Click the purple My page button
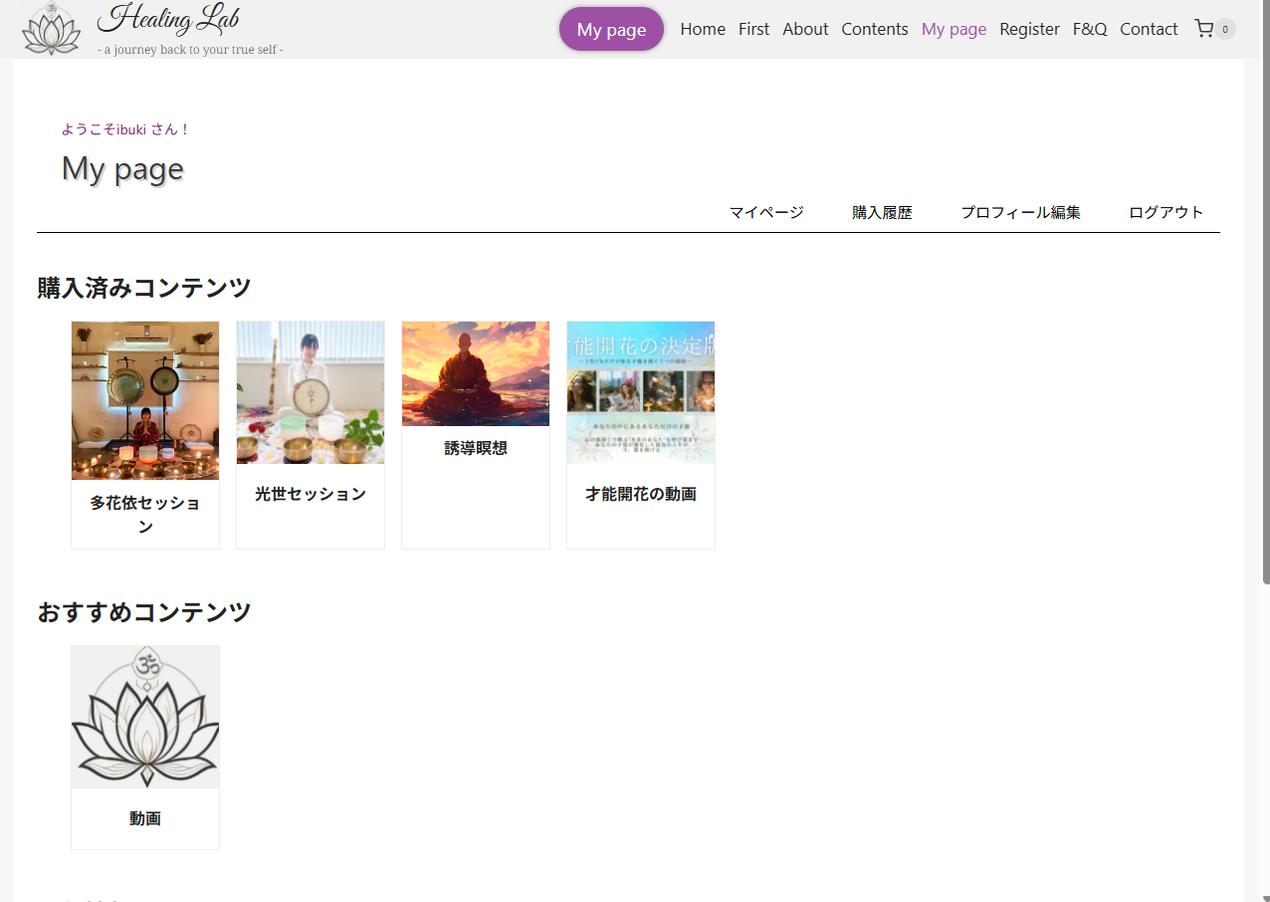1270x902 pixels. [611, 29]
